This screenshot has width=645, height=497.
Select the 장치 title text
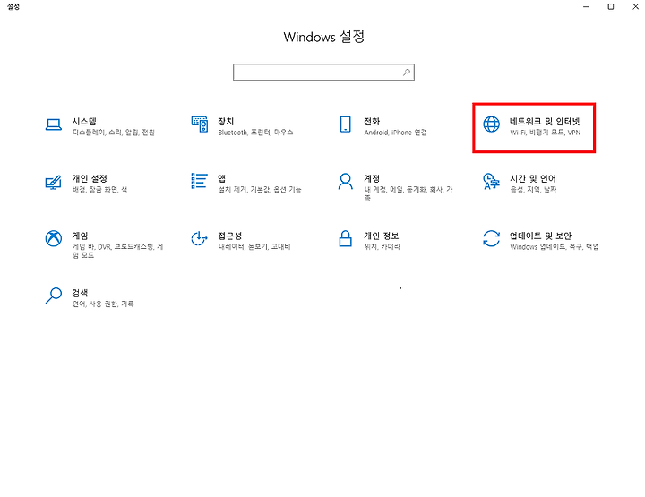click(x=226, y=121)
